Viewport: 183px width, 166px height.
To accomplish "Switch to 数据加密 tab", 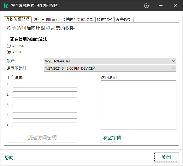I will (x=104, y=20).
